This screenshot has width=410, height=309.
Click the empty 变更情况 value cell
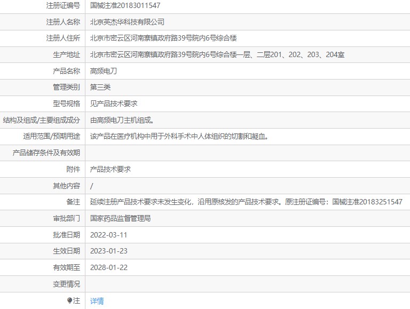tap(247, 284)
